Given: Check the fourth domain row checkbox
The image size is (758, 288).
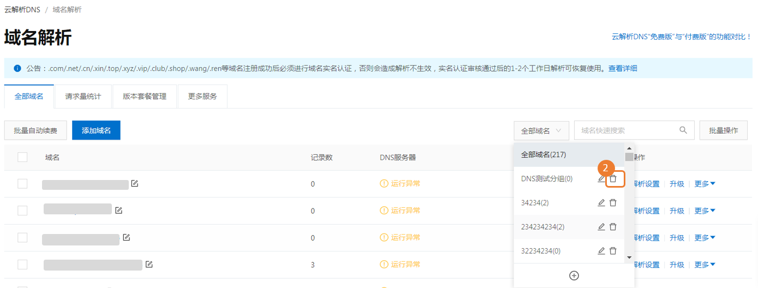Looking at the screenshot, I should [x=22, y=265].
